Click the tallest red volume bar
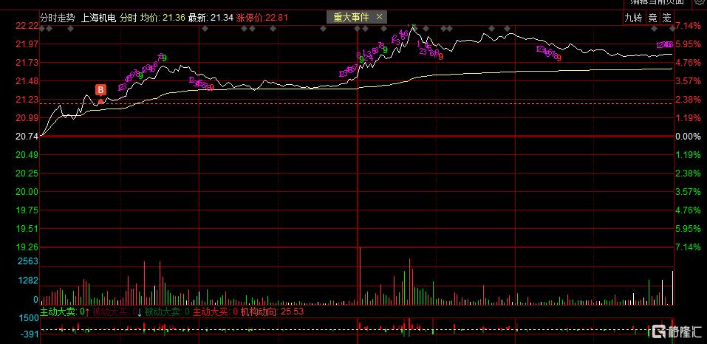The height and width of the screenshot is (344, 707). pyautogui.click(x=361, y=276)
